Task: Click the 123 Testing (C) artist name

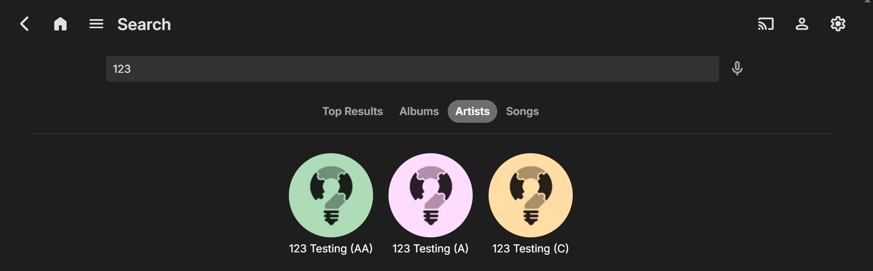Action: tap(530, 249)
